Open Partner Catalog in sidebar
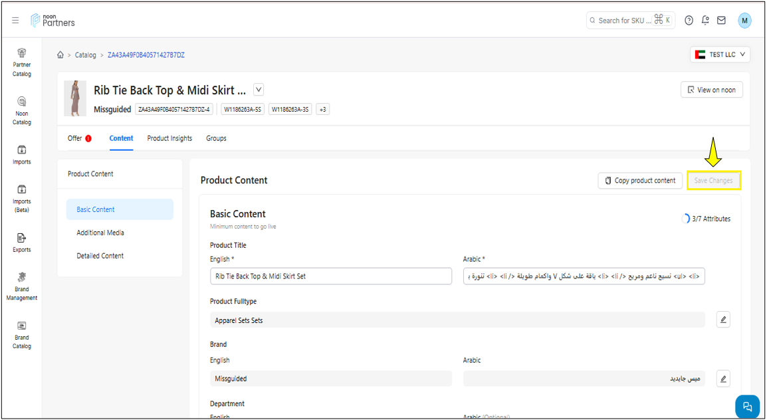The image size is (767, 420). point(22,62)
